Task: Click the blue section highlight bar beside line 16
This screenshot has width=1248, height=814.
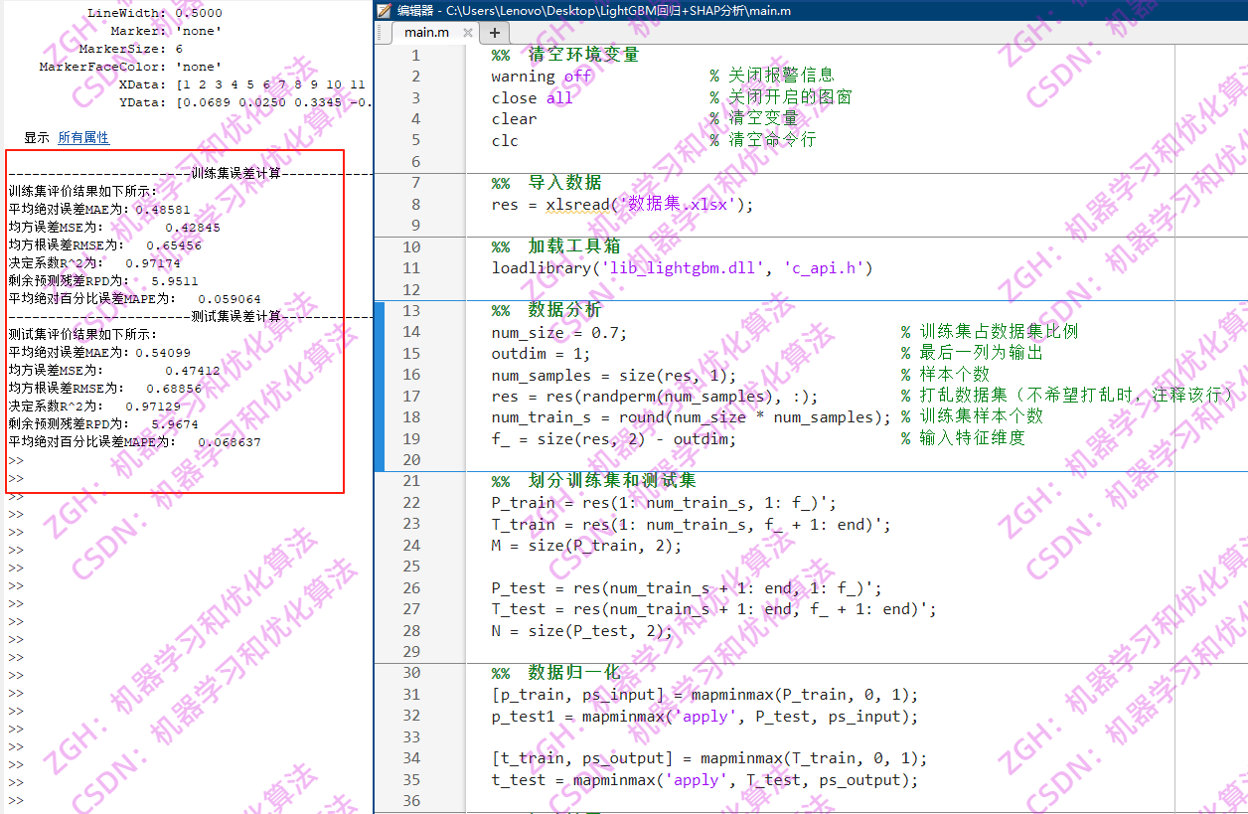Action: point(379,376)
